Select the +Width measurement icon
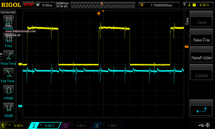The image size is (215, 129). (x=9, y=91)
